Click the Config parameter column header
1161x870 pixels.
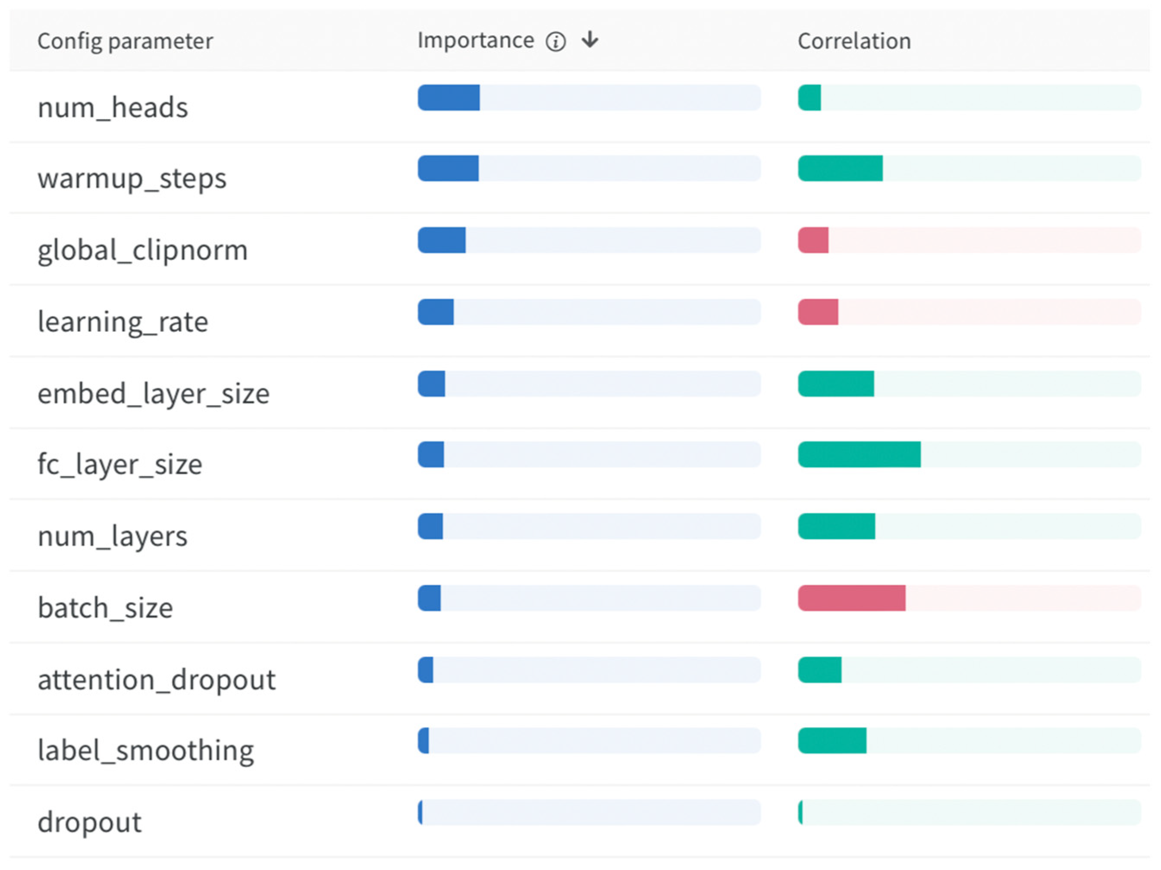coord(125,41)
